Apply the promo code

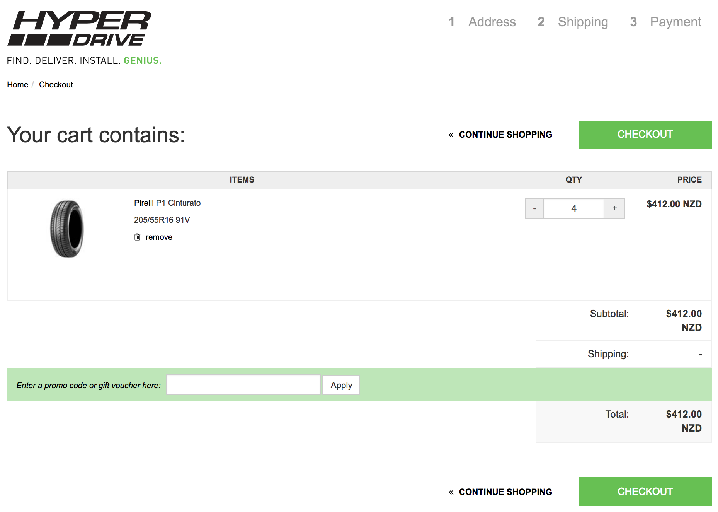[341, 385]
